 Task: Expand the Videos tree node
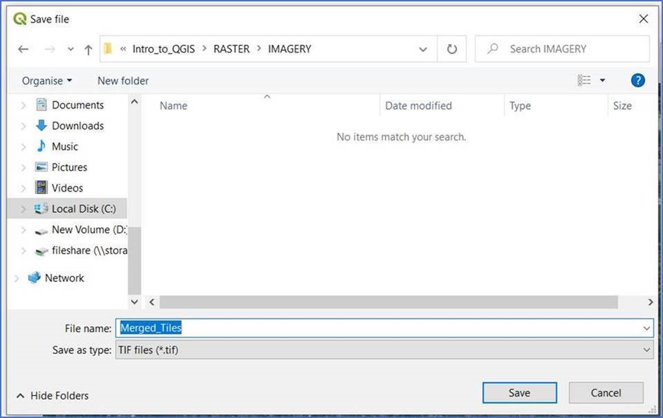(24, 188)
